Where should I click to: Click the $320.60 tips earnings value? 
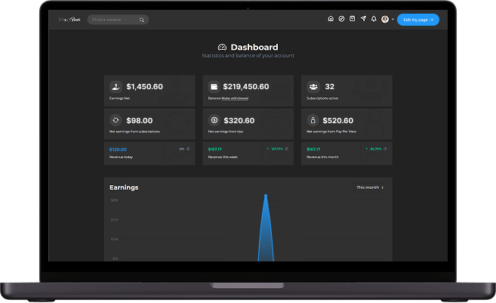(x=239, y=120)
